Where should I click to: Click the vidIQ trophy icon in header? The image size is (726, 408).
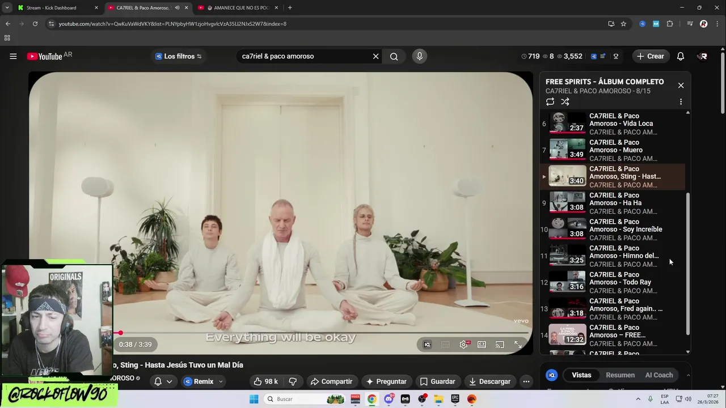[x=615, y=56]
